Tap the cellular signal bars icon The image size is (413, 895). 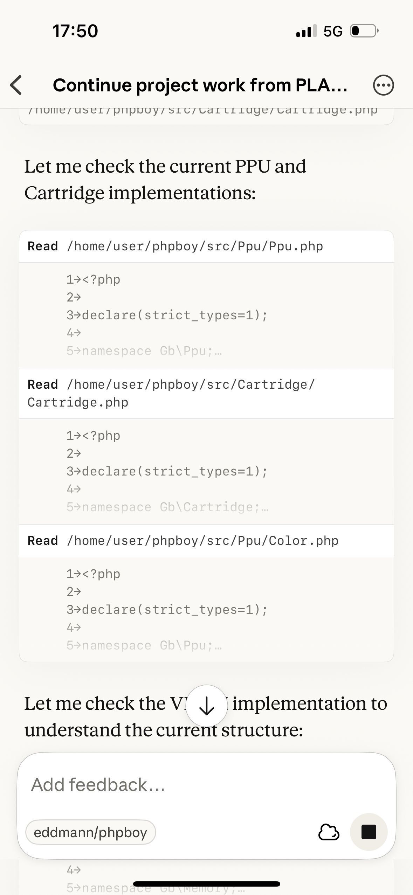click(306, 31)
